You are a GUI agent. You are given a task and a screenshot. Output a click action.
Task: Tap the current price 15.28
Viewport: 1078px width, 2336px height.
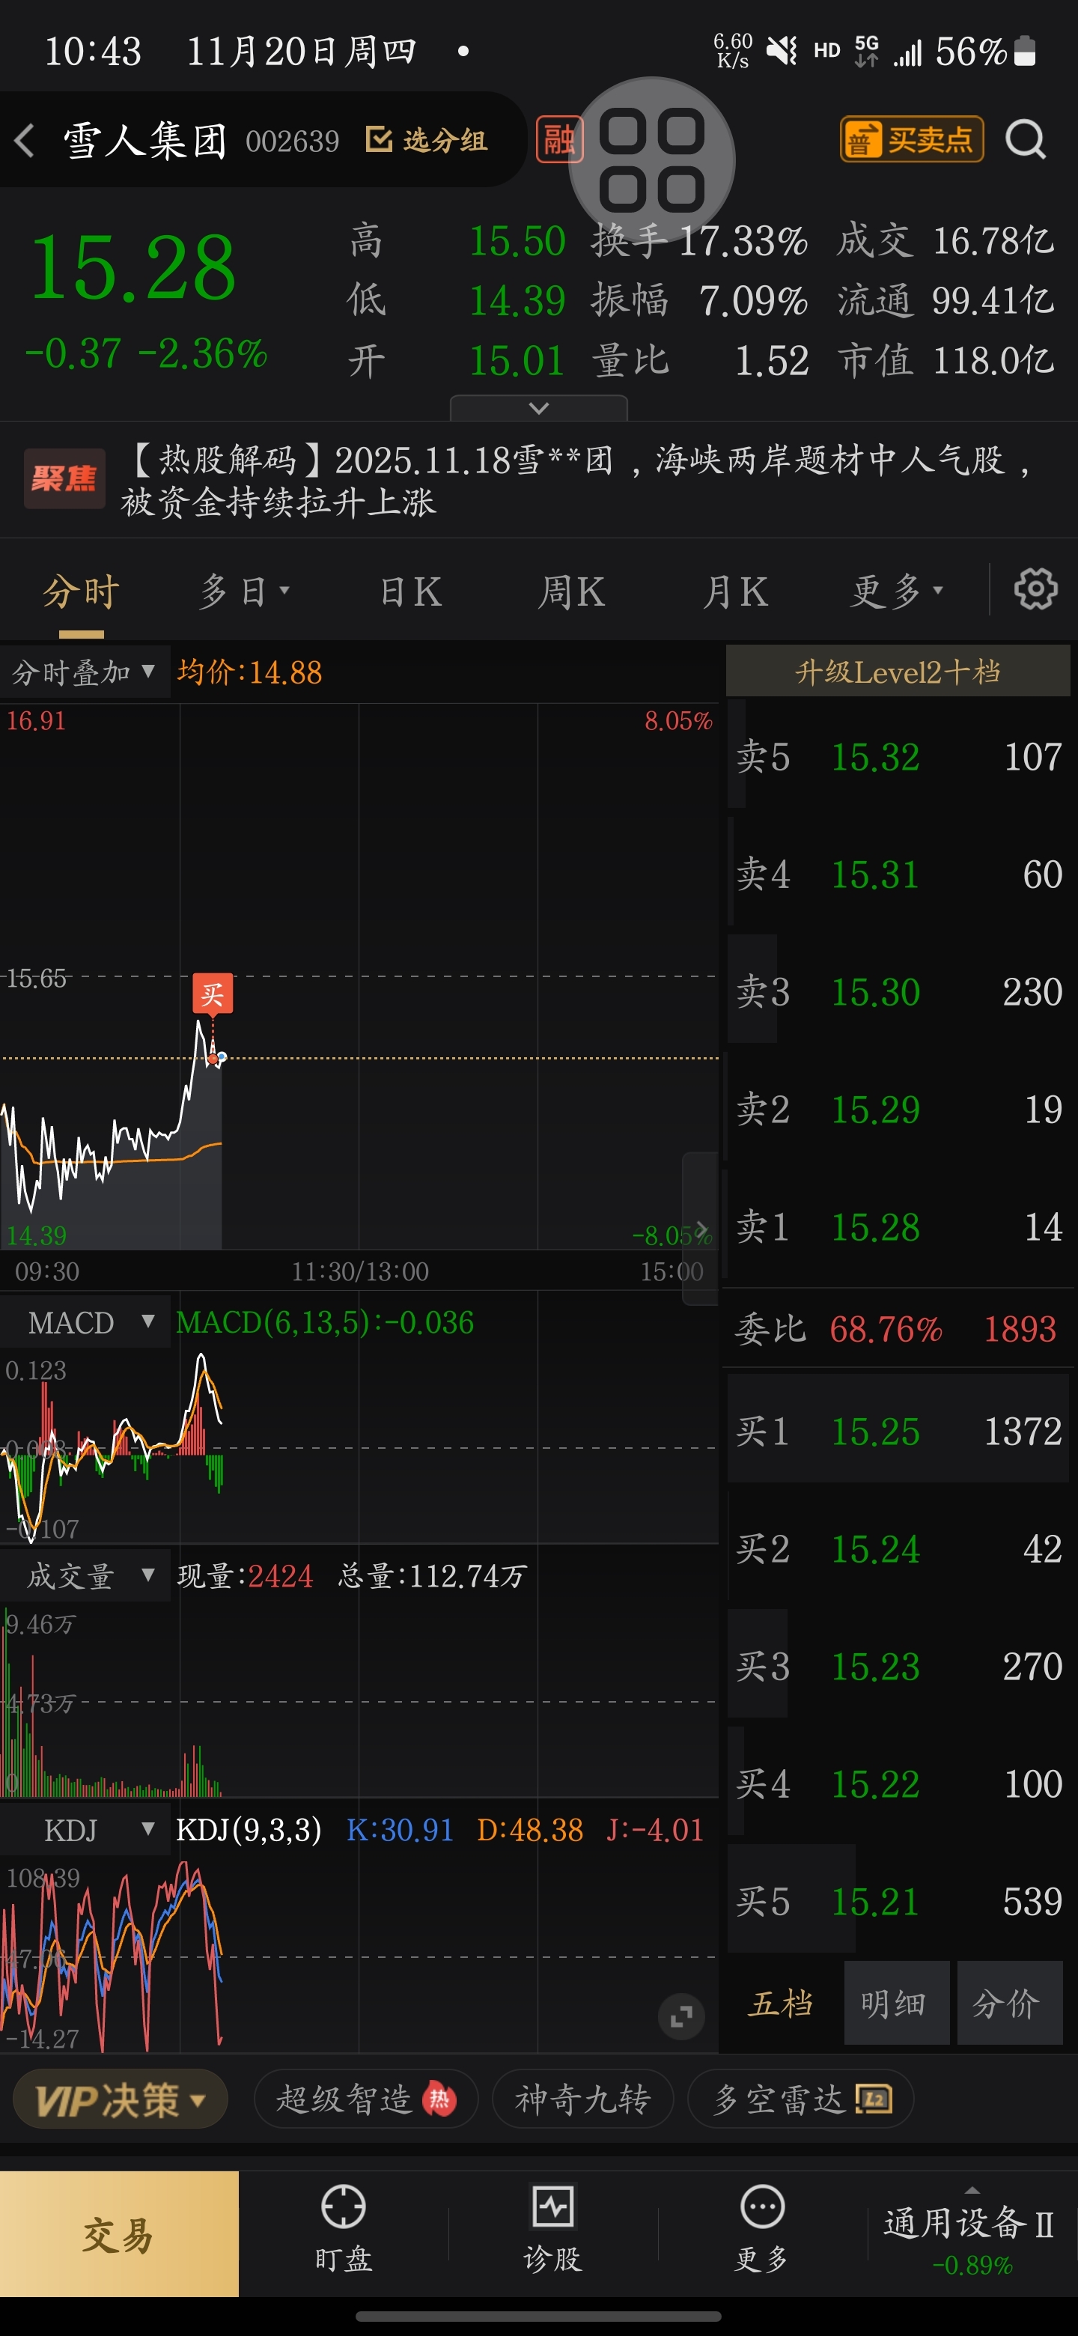[133, 267]
